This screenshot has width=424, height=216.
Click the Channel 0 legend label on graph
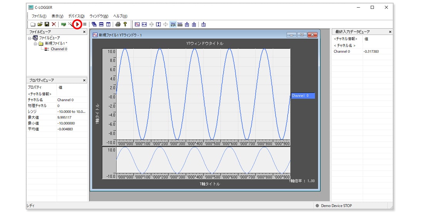pyautogui.click(x=303, y=96)
